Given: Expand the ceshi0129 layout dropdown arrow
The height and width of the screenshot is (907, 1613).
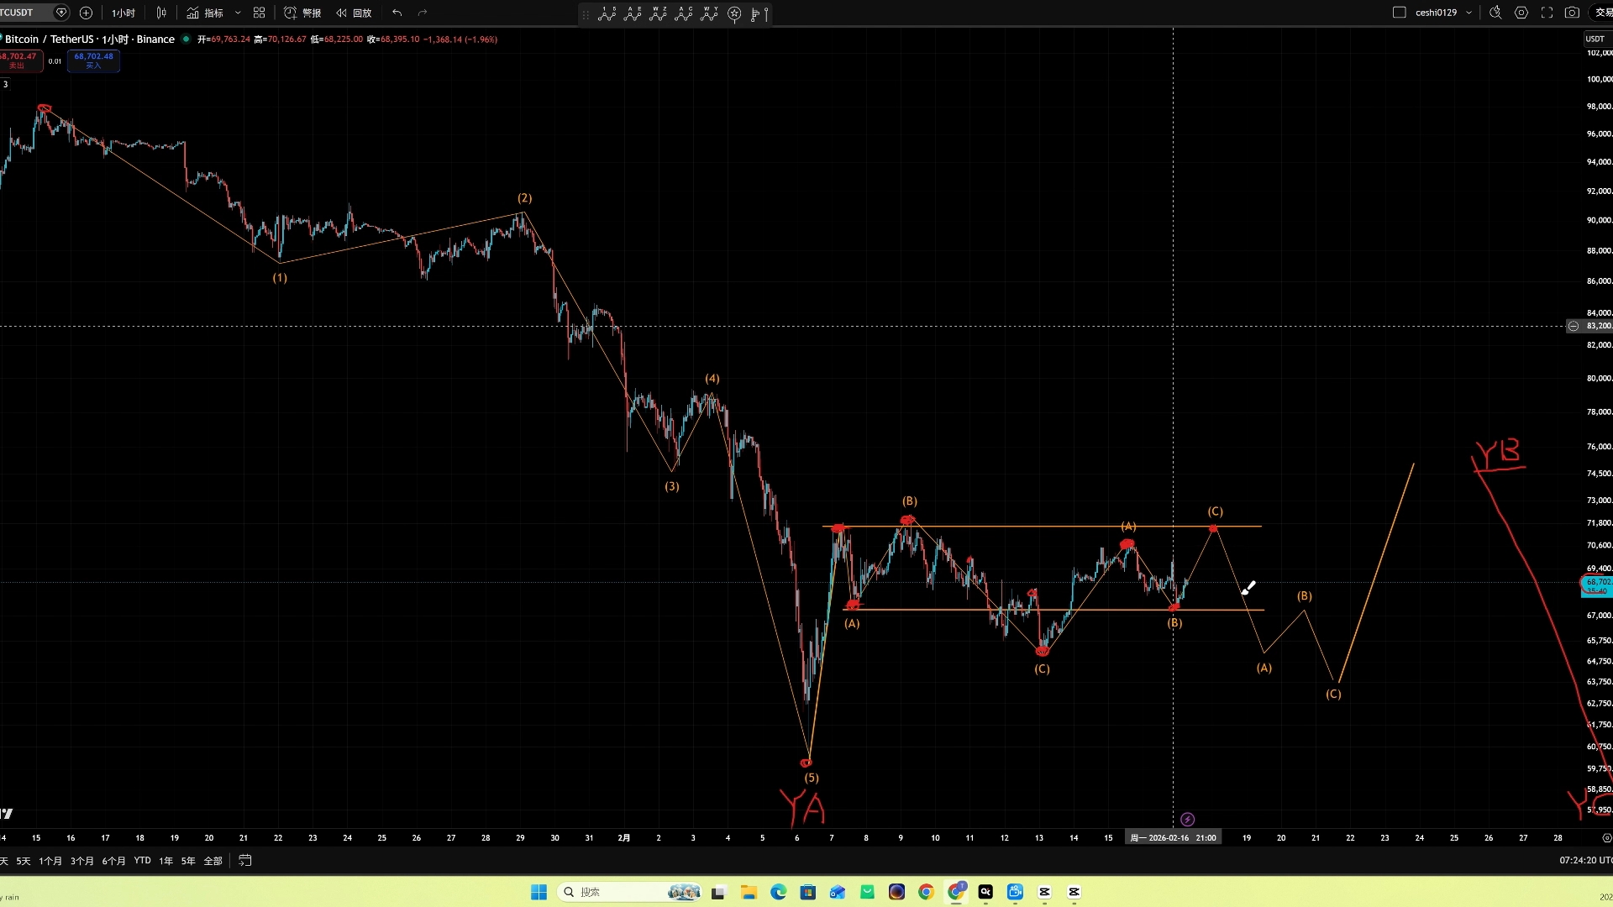Looking at the screenshot, I should pyautogui.click(x=1469, y=13).
